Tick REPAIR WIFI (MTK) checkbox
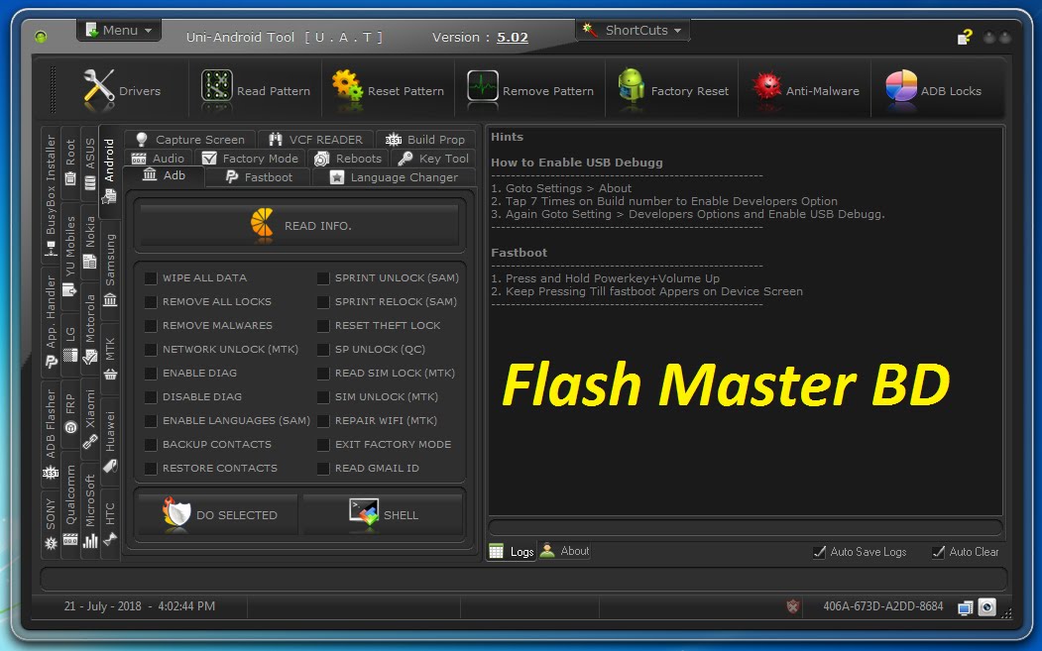Screen dimensions: 1042x651 pos(323,420)
